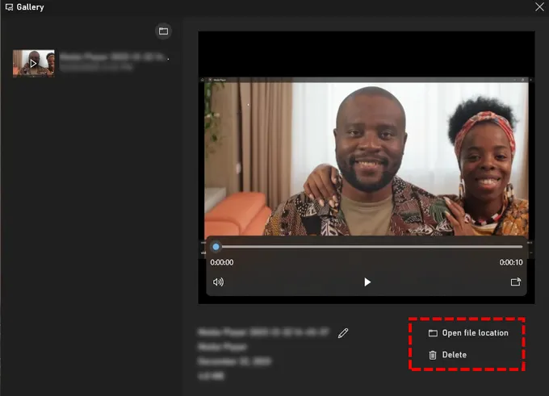
Task: Click the Gallery title icon
Action: (10, 7)
